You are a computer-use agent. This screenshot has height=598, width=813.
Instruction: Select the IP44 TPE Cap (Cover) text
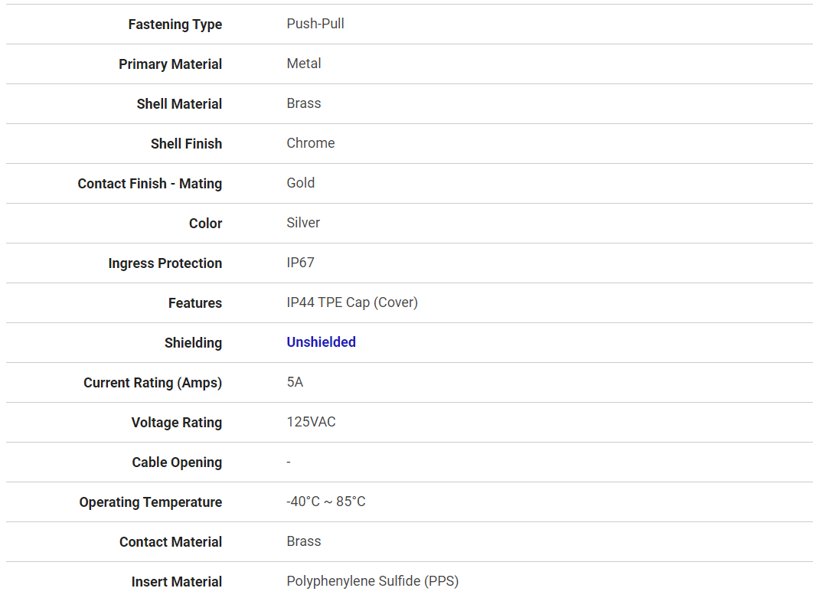click(352, 302)
